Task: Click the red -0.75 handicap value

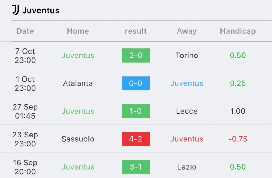Action: coord(238,139)
